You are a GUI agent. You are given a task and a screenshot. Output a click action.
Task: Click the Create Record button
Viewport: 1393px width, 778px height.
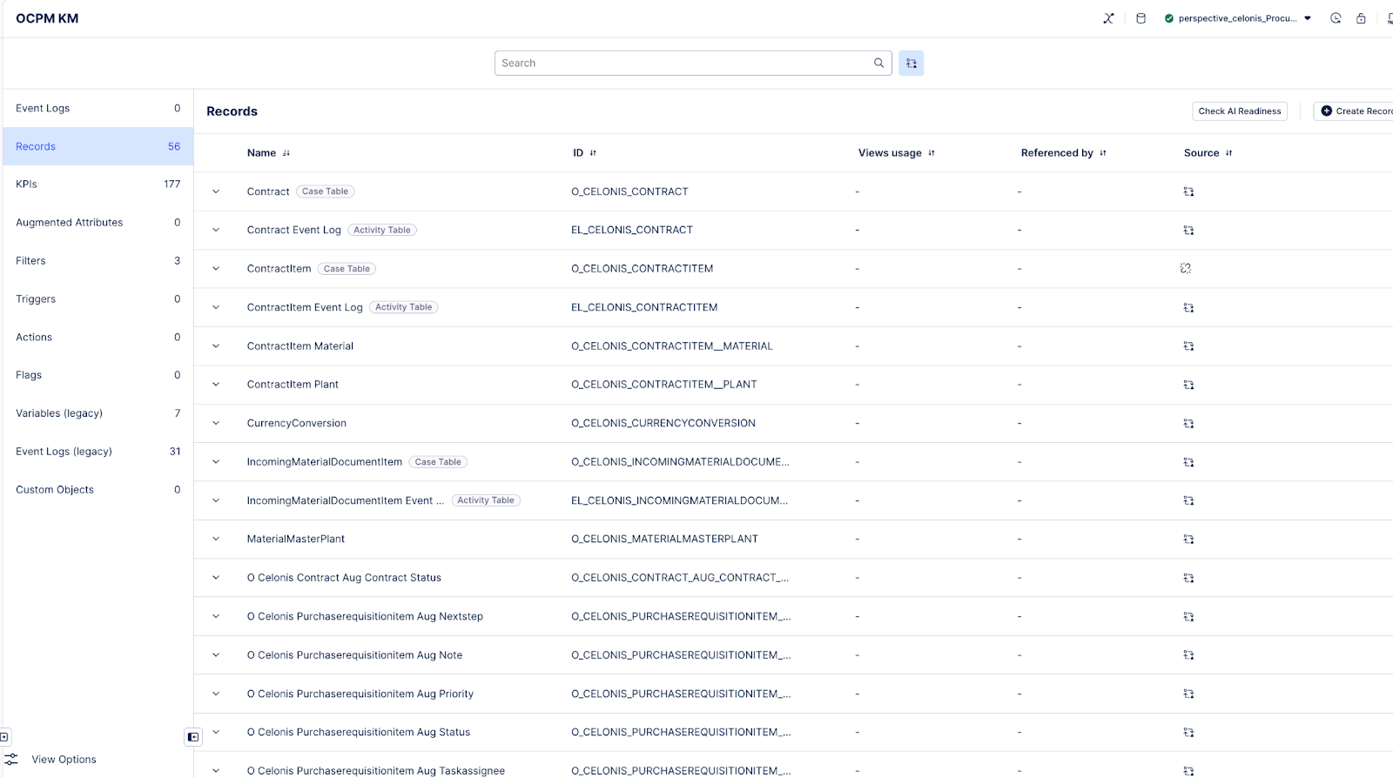[x=1356, y=111]
